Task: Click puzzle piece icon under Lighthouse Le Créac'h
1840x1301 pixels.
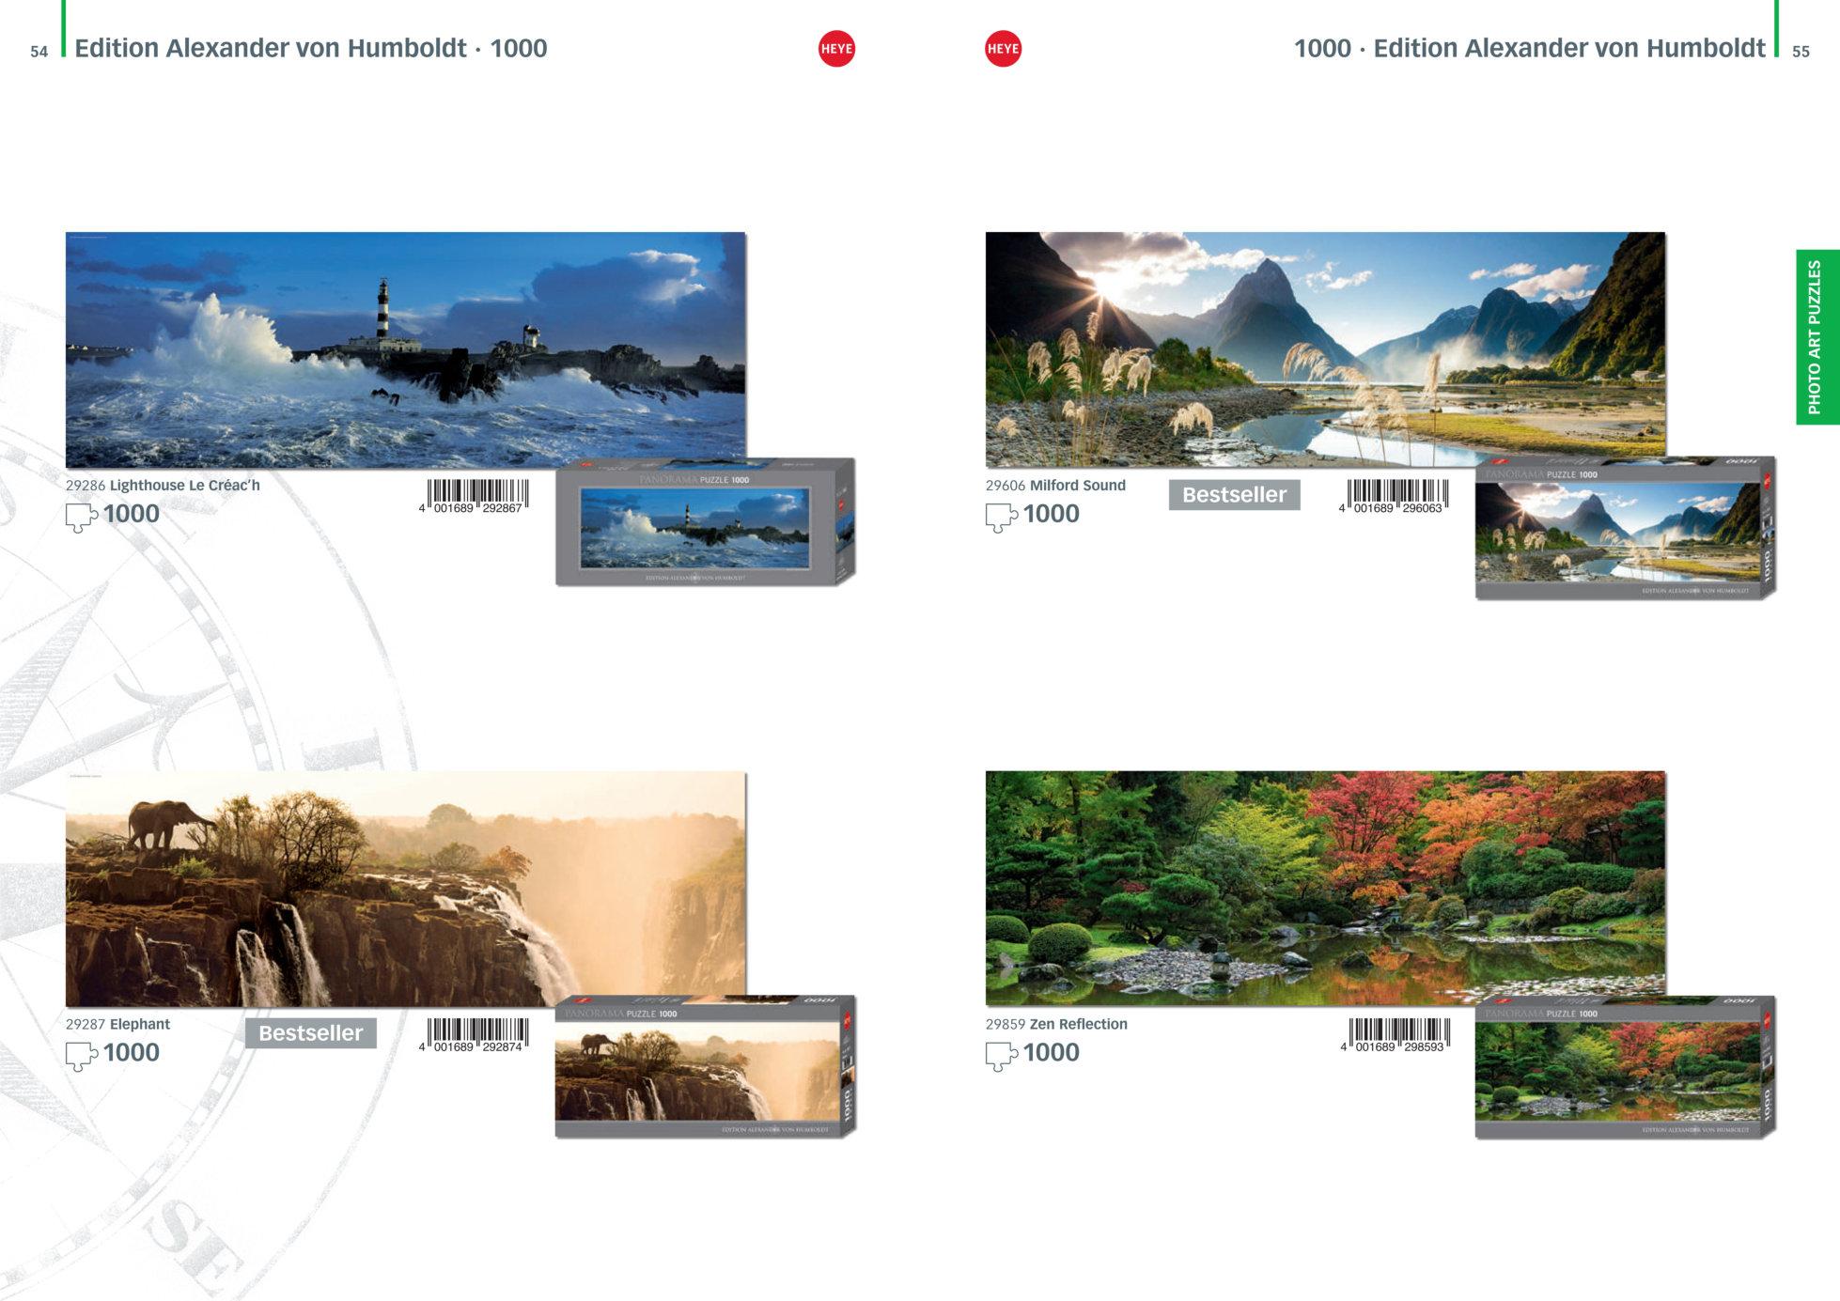Action: (x=81, y=517)
